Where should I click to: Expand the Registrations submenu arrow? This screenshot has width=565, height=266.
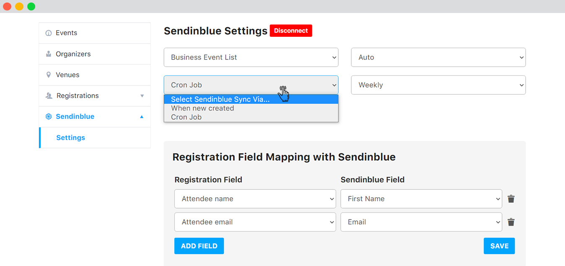(142, 96)
